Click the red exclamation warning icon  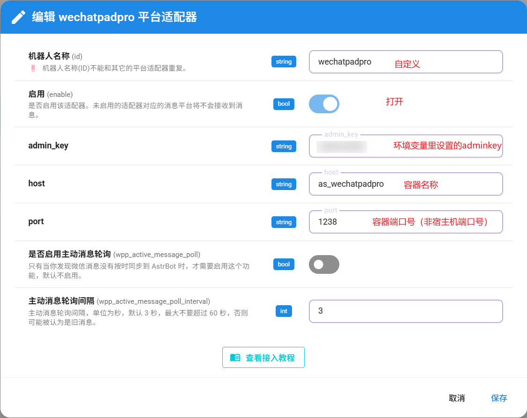click(33, 68)
